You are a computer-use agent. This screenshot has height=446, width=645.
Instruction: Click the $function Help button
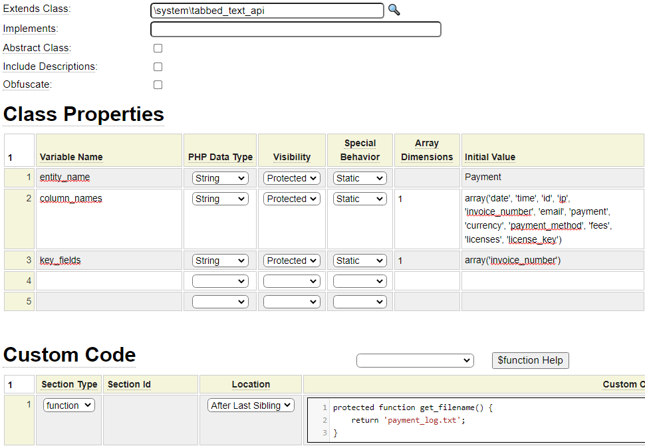pyautogui.click(x=530, y=360)
